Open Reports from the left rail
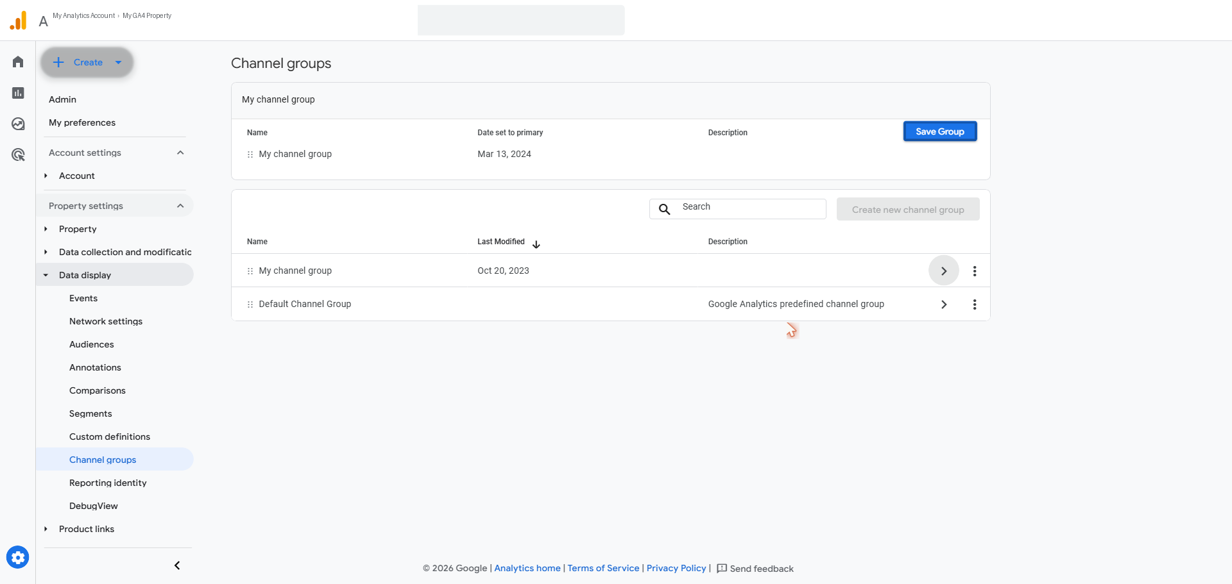Screen dimensions: 1232x584 [18, 93]
